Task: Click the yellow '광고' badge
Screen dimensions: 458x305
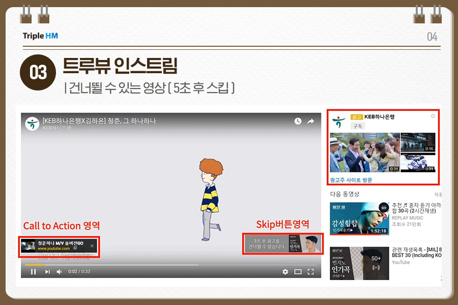Action: (x=356, y=117)
